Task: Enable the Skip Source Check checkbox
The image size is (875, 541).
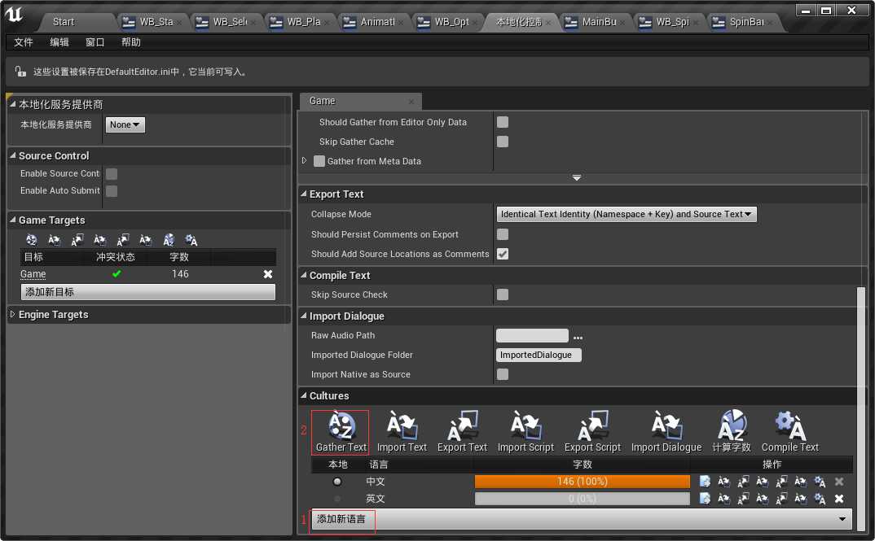Action: pos(503,294)
